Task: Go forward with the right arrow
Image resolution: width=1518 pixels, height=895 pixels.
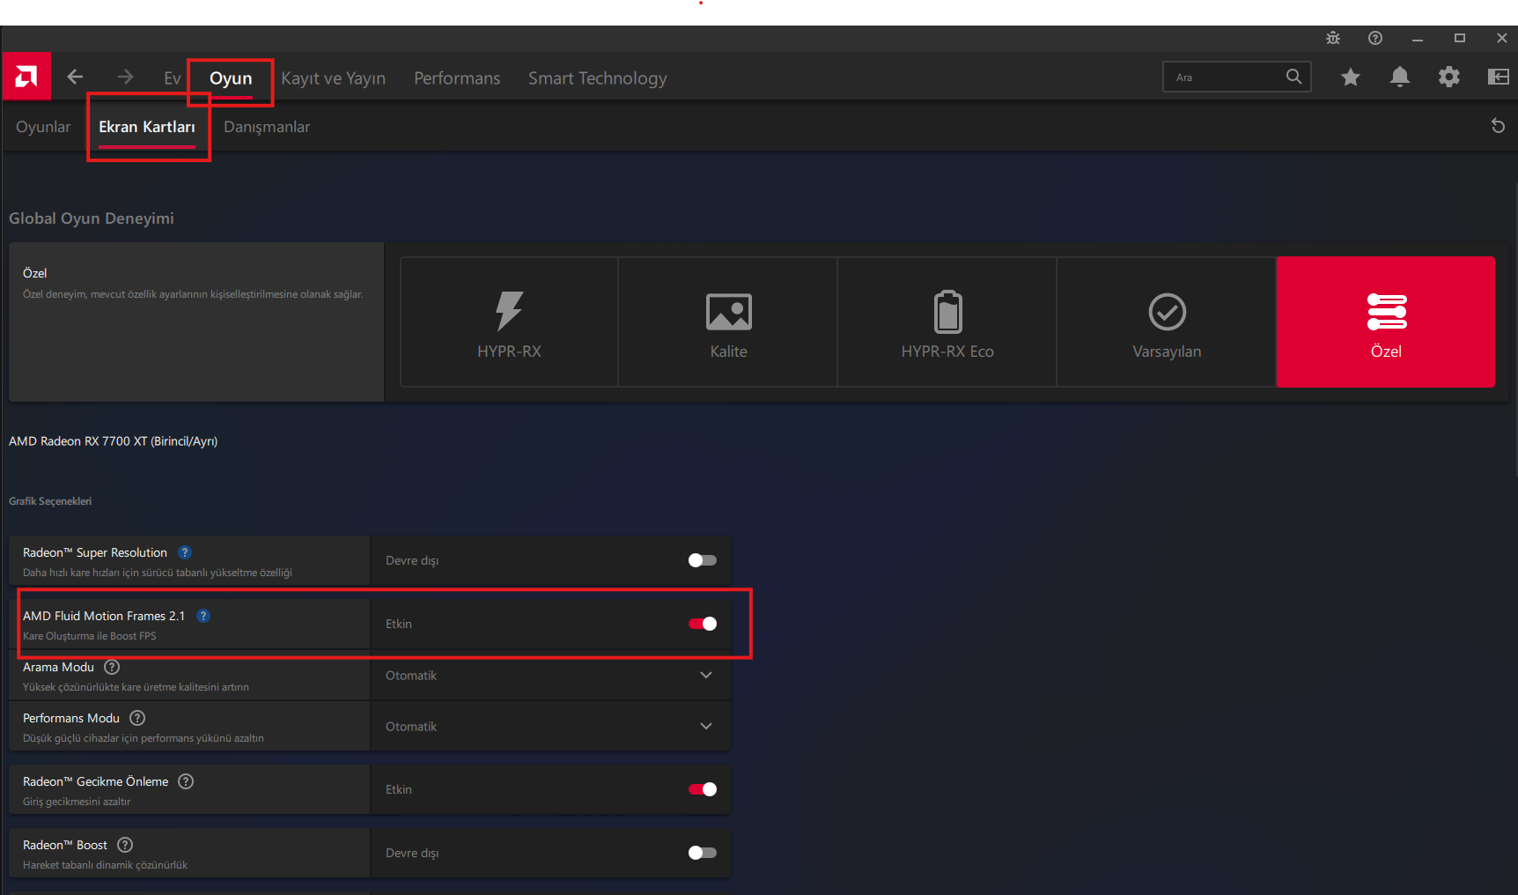Action: (x=125, y=78)
